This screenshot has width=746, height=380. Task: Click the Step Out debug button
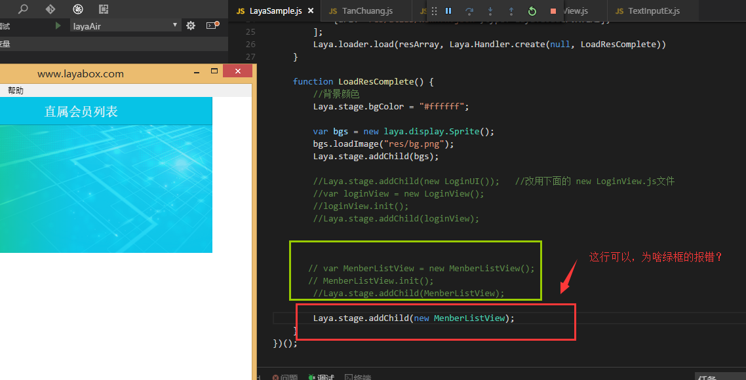click(511, 11)
